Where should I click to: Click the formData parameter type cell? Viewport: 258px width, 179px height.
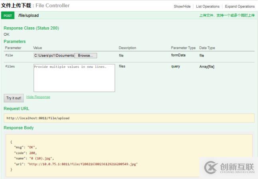click(178, 55)
